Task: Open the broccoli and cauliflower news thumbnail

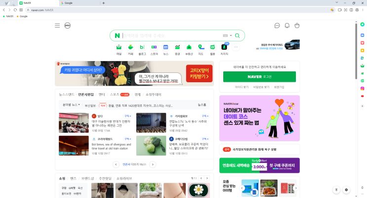Action: point(151,146)
